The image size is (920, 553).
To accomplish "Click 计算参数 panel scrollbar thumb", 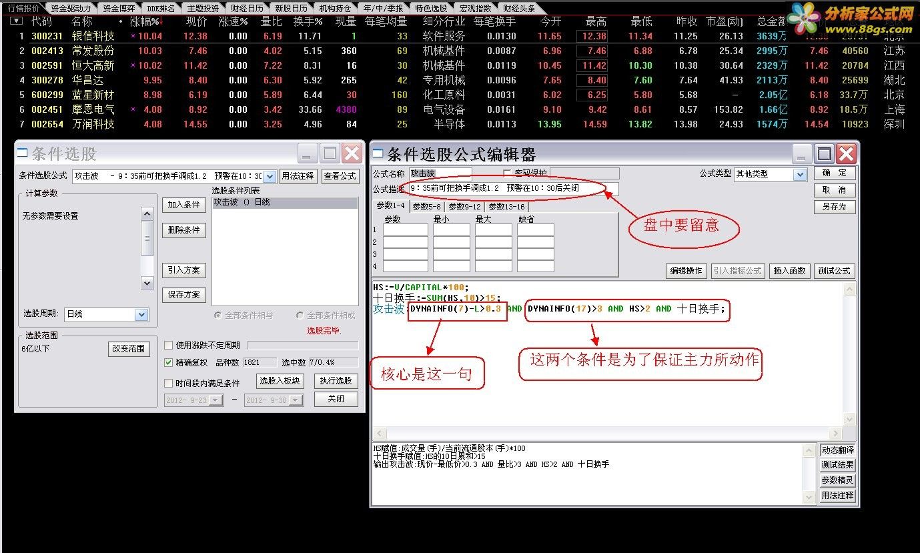I will (147, 238).
